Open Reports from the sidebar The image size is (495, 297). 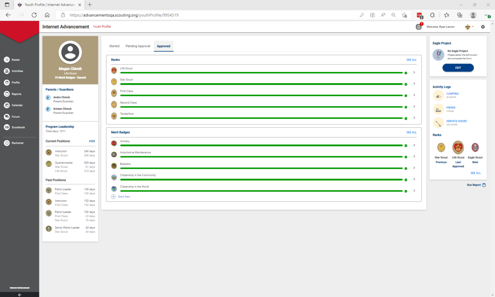coord(7,94)
